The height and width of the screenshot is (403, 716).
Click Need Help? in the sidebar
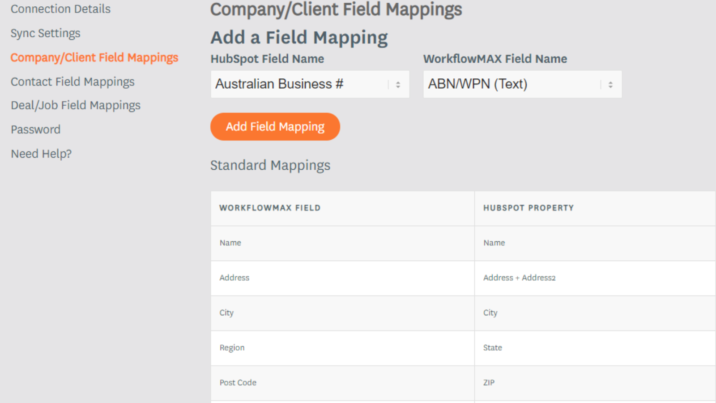(41, 154)
